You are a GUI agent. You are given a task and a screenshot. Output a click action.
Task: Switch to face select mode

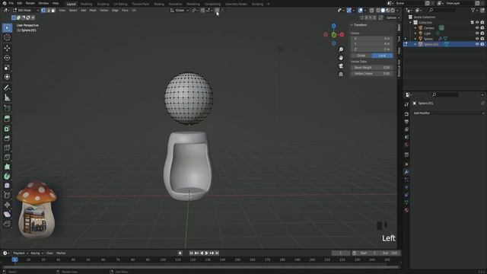(x=53, y=10)
